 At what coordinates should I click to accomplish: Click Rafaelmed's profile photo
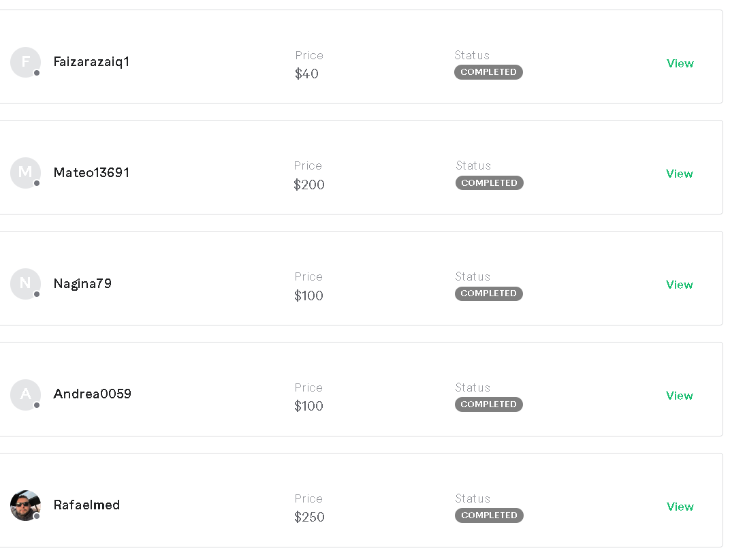tap(25, 505)
